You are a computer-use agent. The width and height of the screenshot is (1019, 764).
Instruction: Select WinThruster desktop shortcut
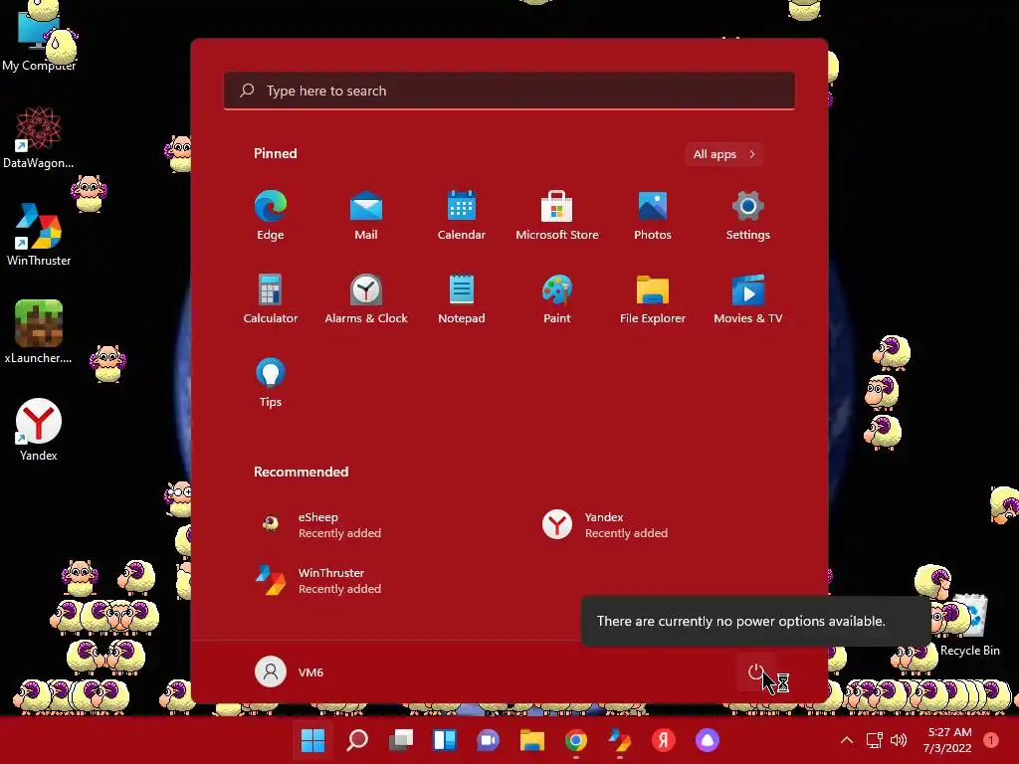39,235
